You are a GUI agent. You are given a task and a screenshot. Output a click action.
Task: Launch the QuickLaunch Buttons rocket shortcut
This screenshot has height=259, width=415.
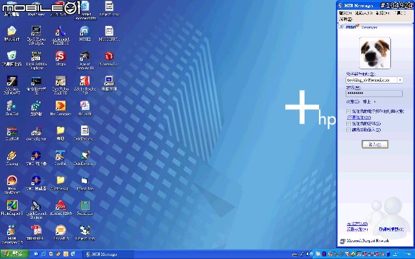pos(36,210)
